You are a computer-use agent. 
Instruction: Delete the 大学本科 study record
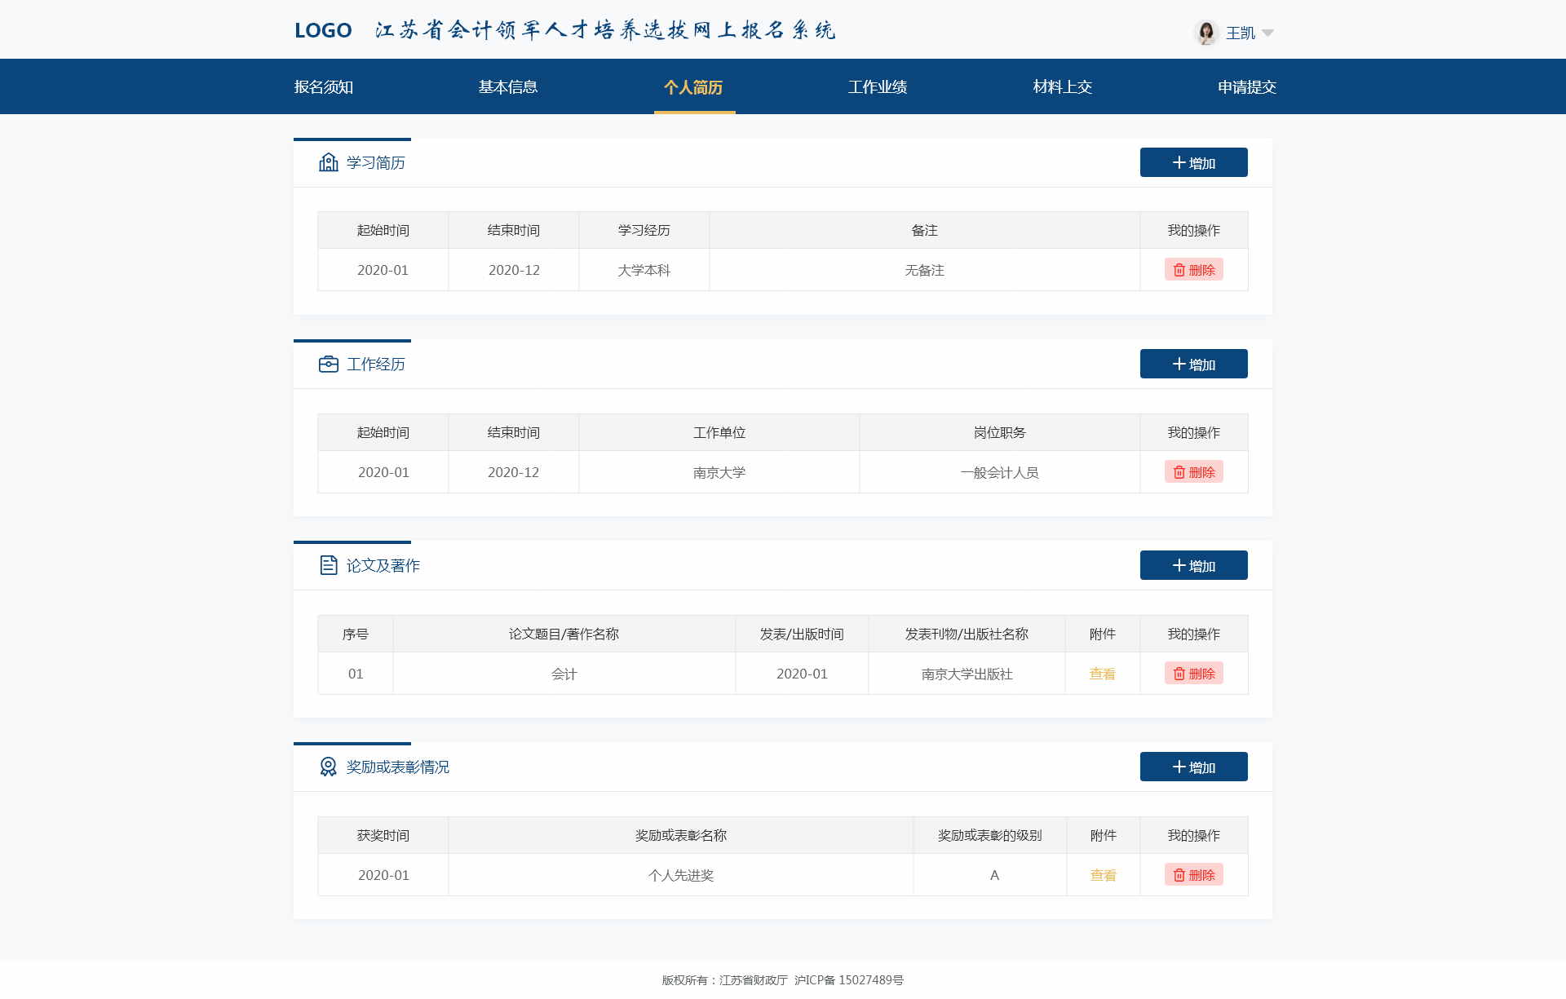[x=1193, y=270]
